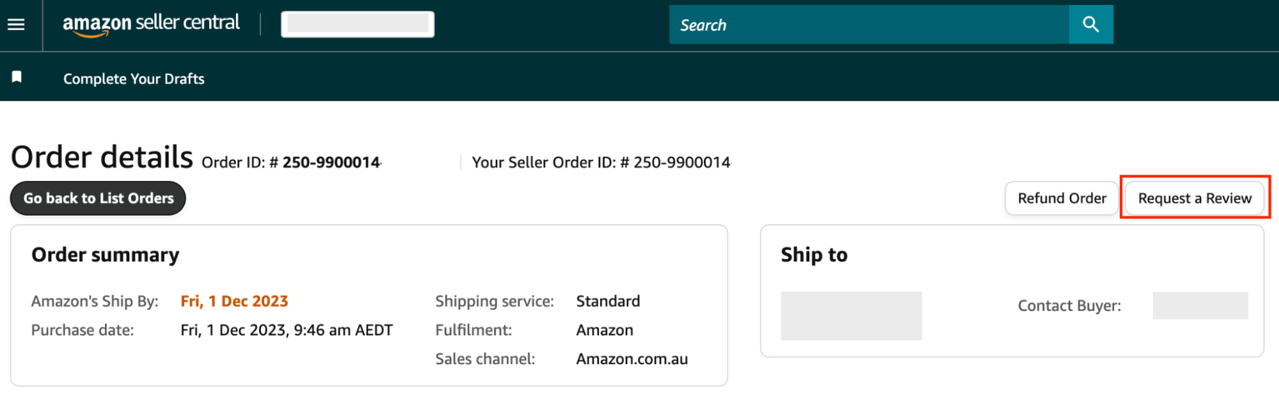The height and width of the screenshot is (407, 1279).
Task: Click the Amazon.com.au sales channel value
Action: point(632,359)
